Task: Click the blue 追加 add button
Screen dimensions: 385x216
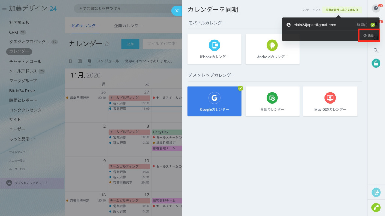Action: tap(130, 44)
